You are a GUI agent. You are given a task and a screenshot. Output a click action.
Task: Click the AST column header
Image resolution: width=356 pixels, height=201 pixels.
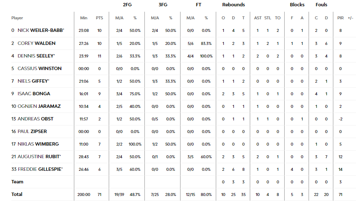pos(258,18)
